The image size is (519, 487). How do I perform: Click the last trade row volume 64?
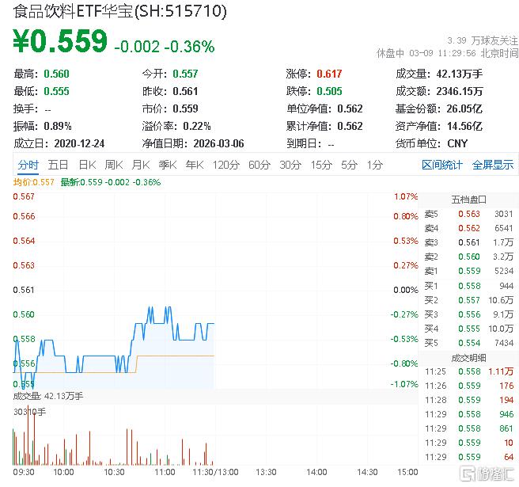tap(509, 457)
